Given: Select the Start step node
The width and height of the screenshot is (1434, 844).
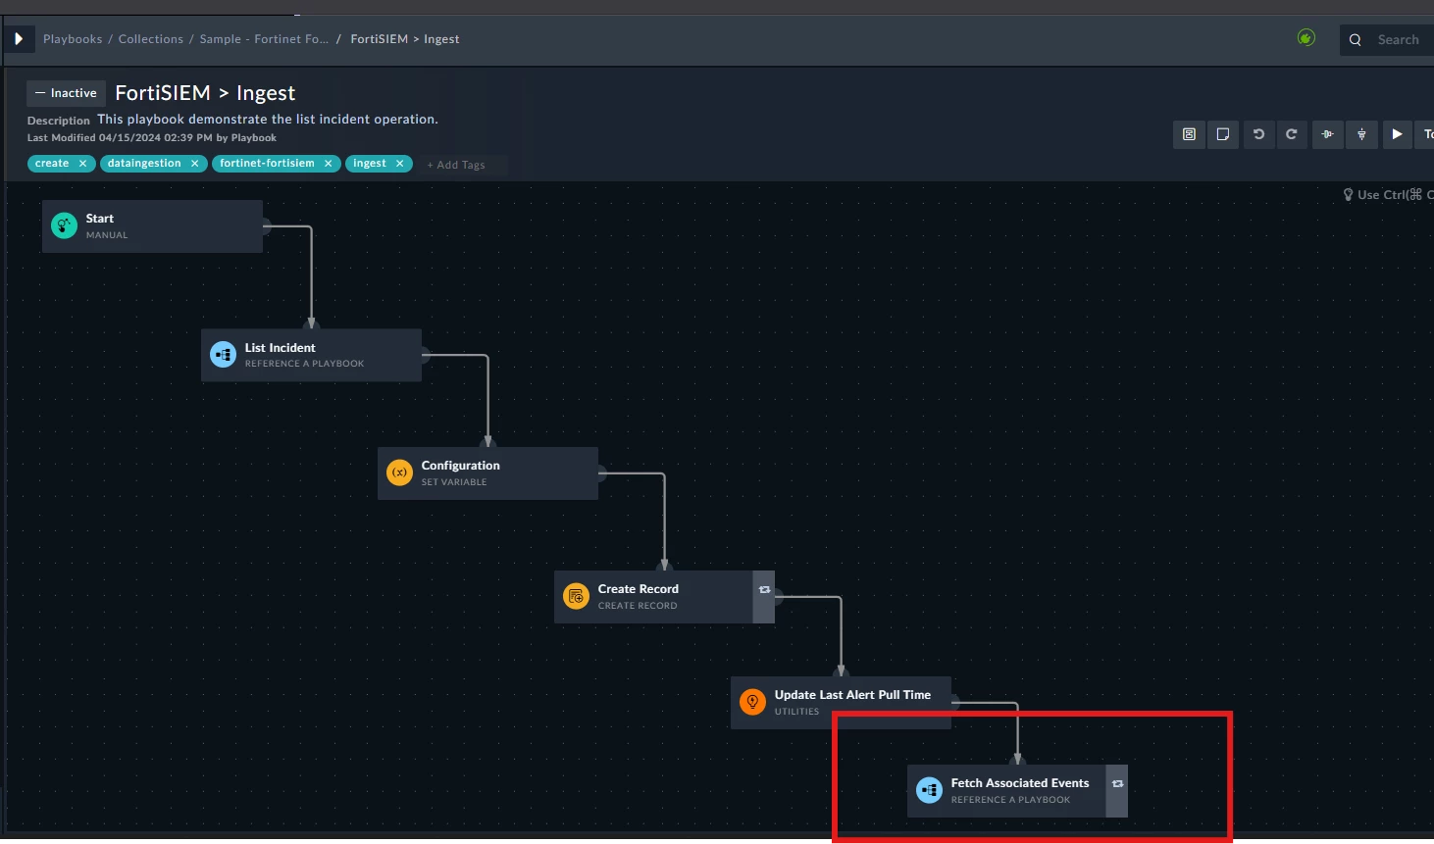Looking at the screenshot, I should 152,226.
